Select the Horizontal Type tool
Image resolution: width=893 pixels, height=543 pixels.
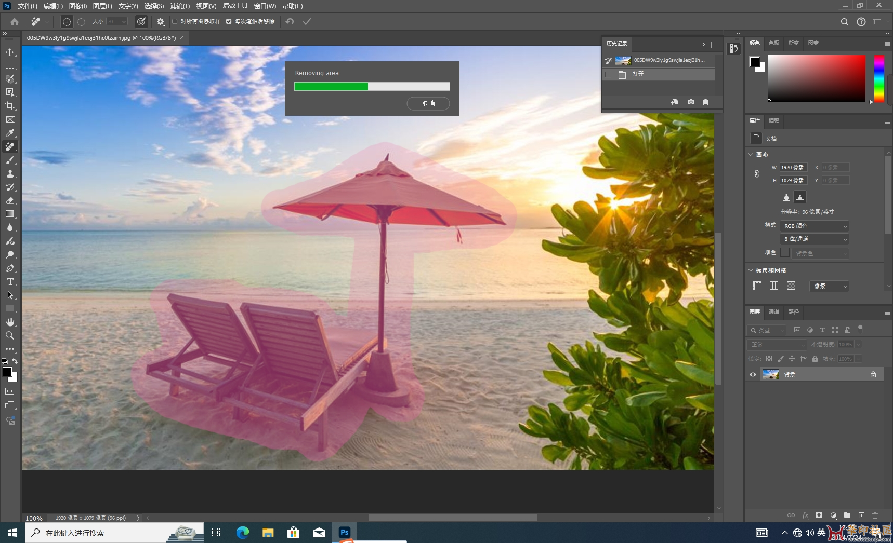click(x=10, y=281)
